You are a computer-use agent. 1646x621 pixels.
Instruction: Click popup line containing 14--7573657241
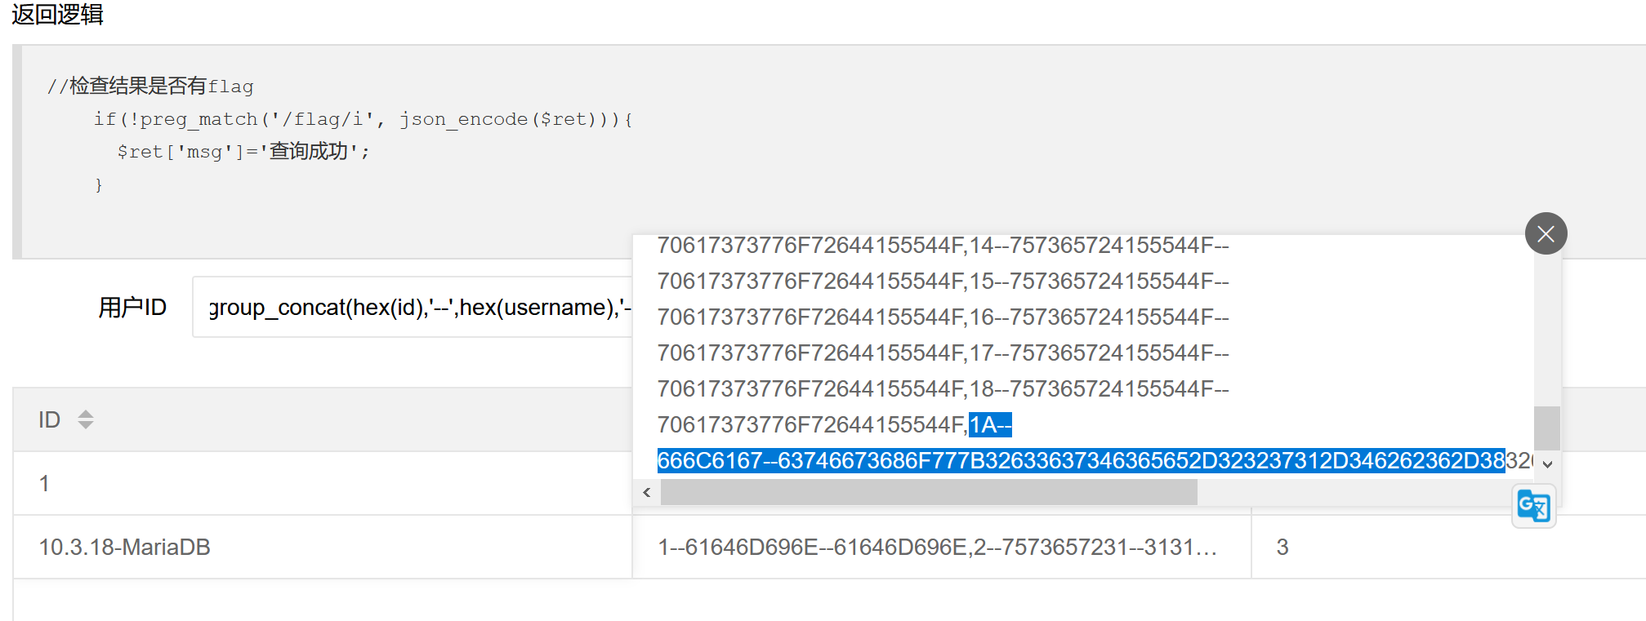[x=943, y=246]
